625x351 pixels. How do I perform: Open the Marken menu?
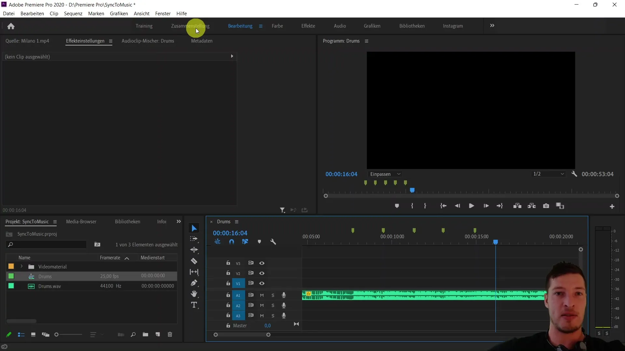96,13
